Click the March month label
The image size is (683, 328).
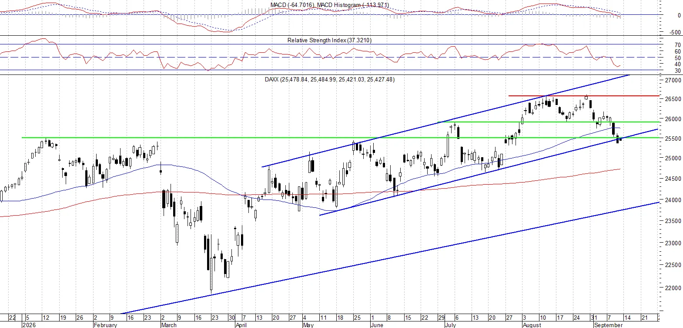click(x=169, y=325)
